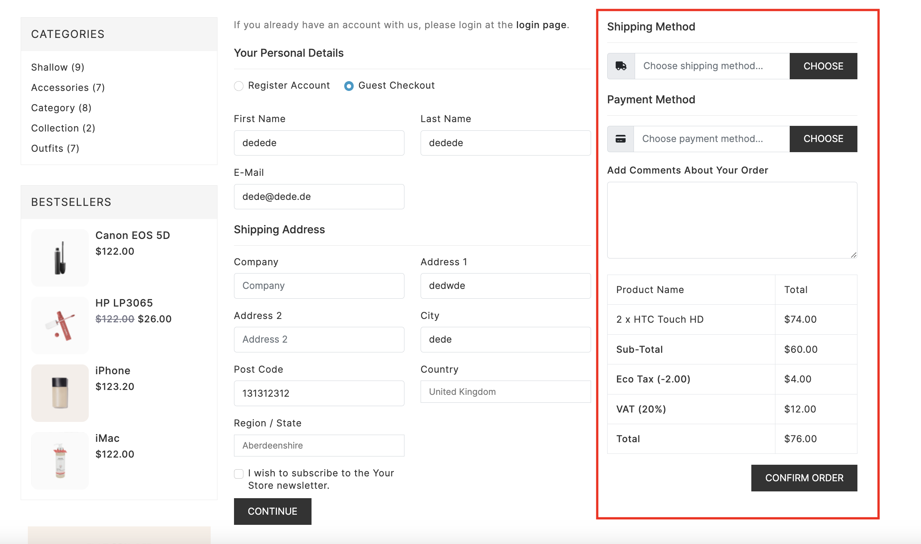
Task: Open the HP LP3065 product thumbnail
Action: click(x=60, y=325)
